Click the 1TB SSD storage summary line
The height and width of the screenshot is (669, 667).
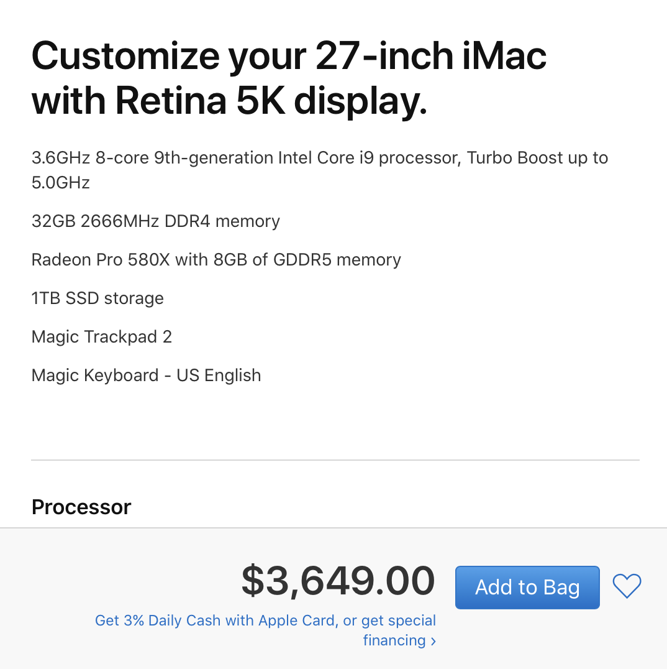click(98, 298)
